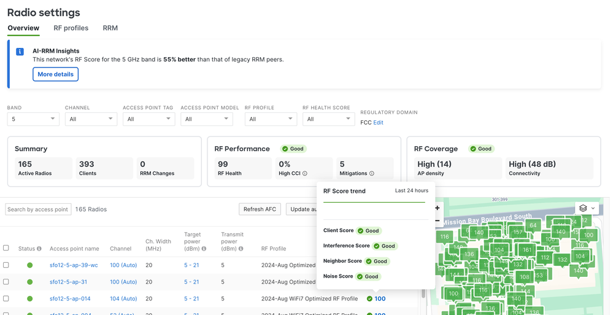This screenshot has width=613, height=315.
Task: Click the Target power info icon
Action: [204, 249]
